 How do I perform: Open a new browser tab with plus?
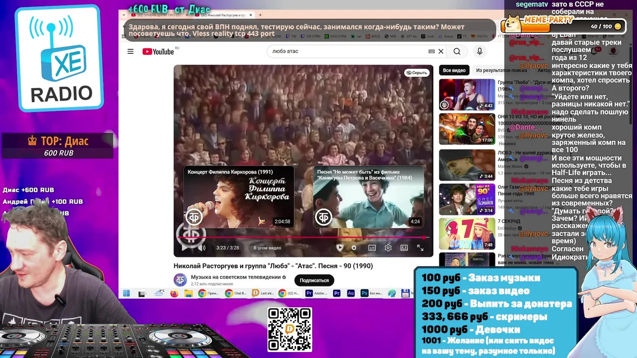(x=260, y=15)
